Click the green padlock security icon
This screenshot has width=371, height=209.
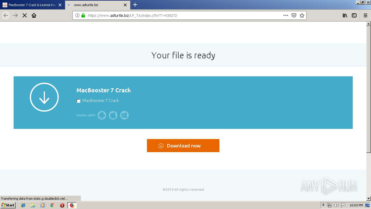[83, 15]
